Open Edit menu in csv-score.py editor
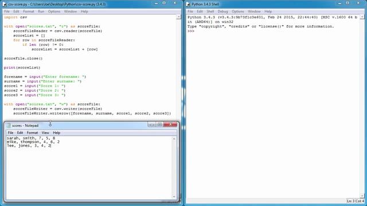This screenshot has width=367, height=206. coord(16,11)
